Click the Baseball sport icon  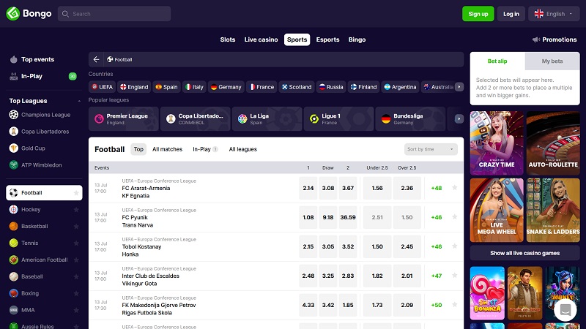14,276
